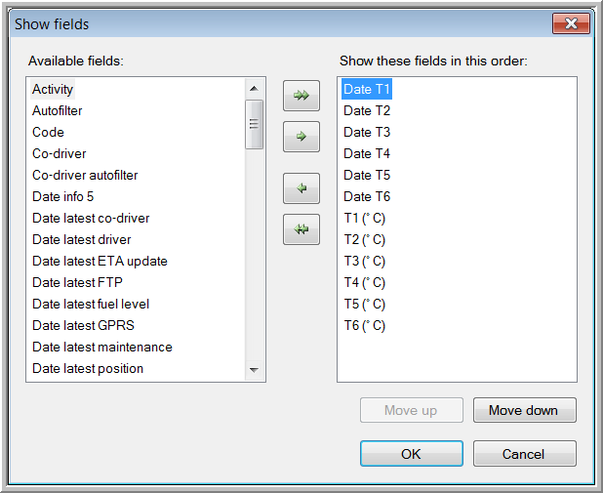Close the Show fields dialog
Image resolution: width=603 pixels, height=493 pixels.
pos(571,23)
